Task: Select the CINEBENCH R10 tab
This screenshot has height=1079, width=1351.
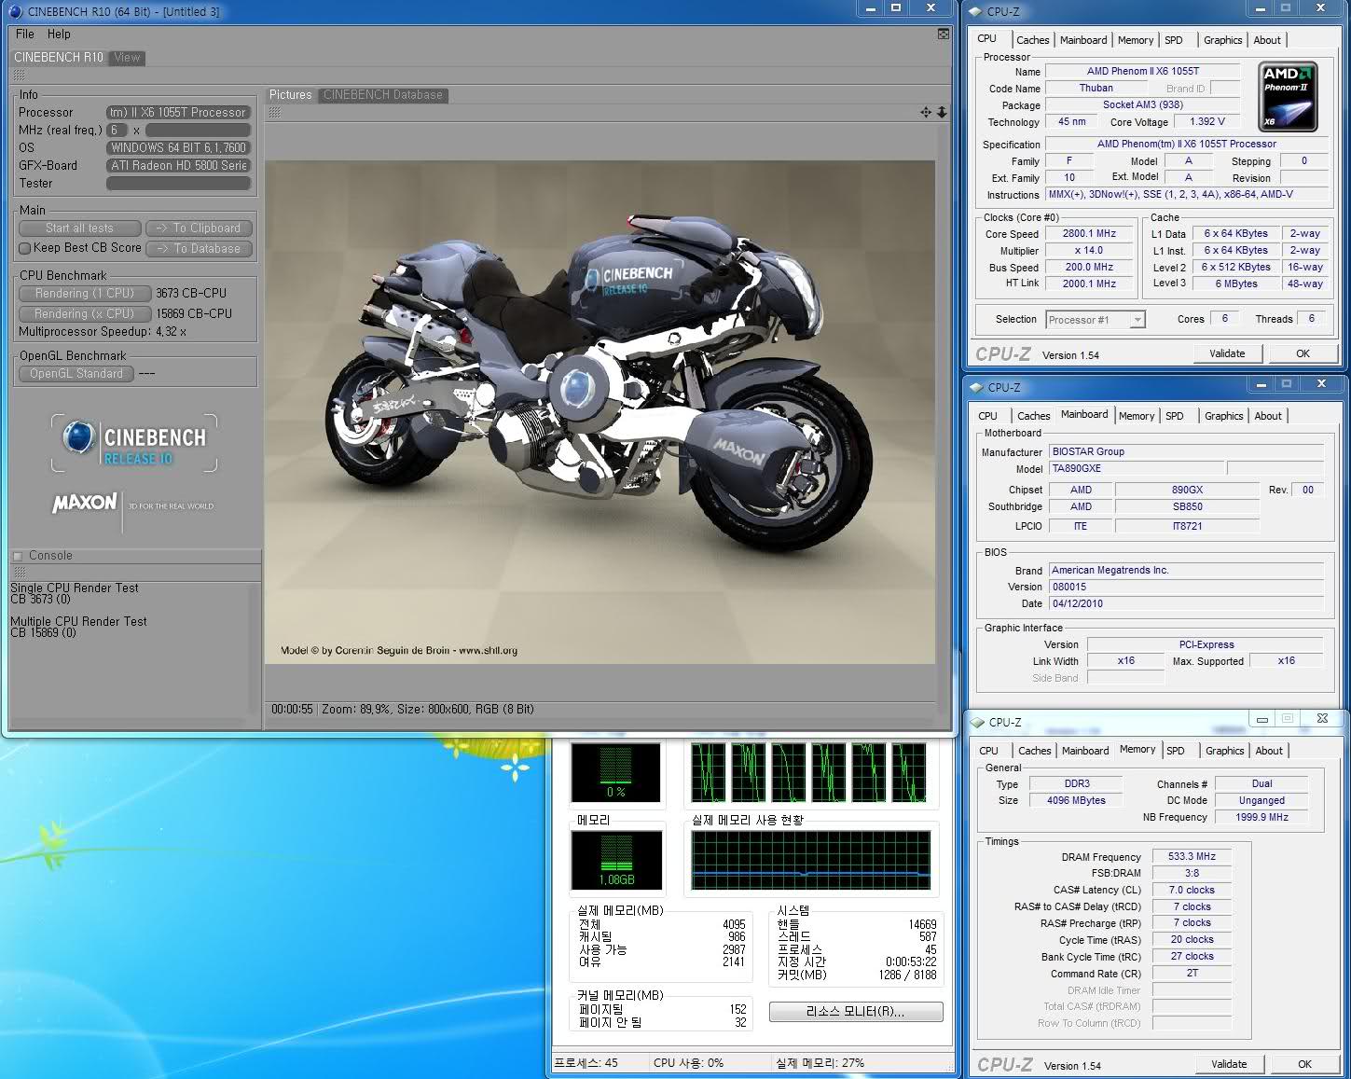Action: click(59, 57)
